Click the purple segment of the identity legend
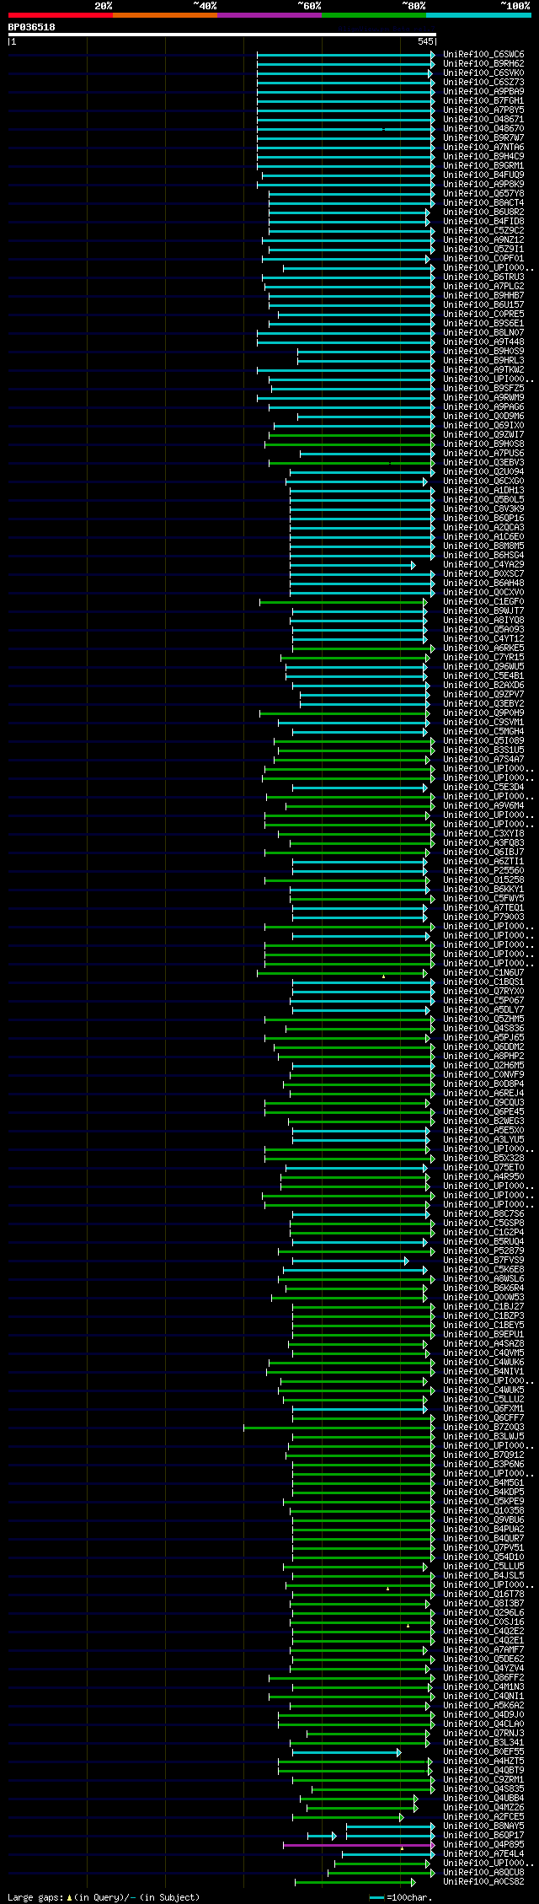539x1904 pixels. [269, 14]
